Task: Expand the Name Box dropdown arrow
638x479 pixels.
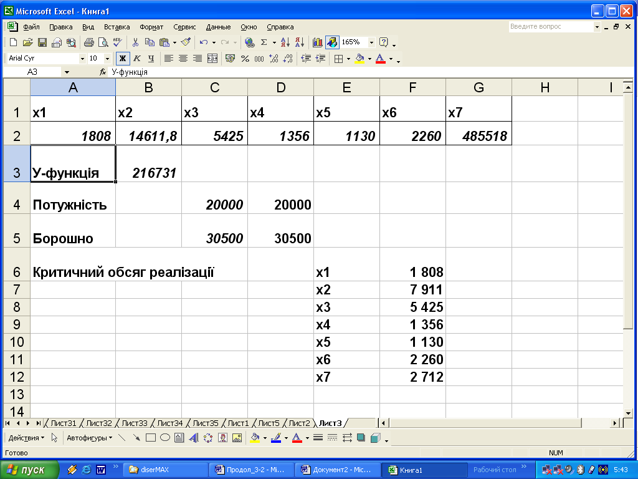Action: tap(67, 72)
